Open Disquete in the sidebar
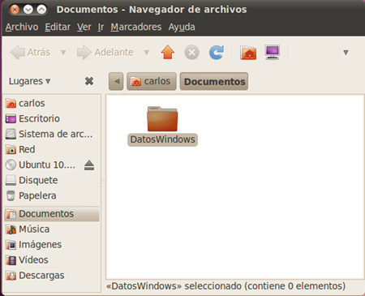365x296 pixels. pos(51,180)
